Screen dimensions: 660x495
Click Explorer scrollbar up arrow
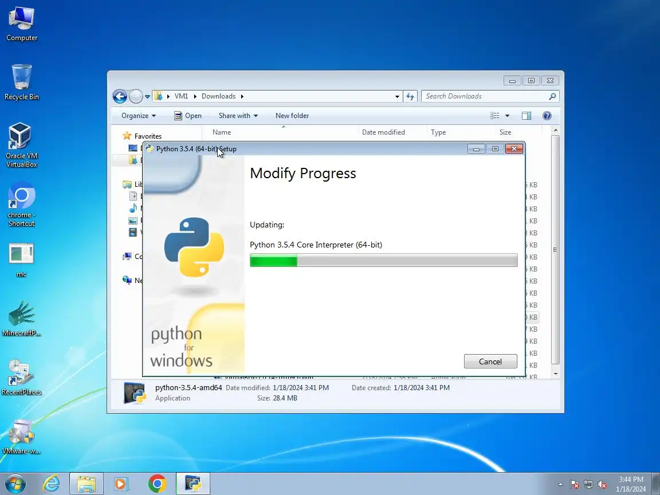(556, 131)
